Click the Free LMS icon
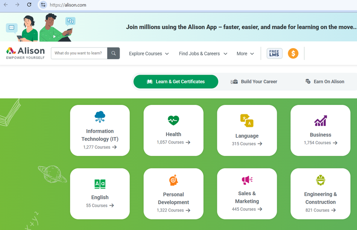 pyautogui.click(x=274, y=53)
